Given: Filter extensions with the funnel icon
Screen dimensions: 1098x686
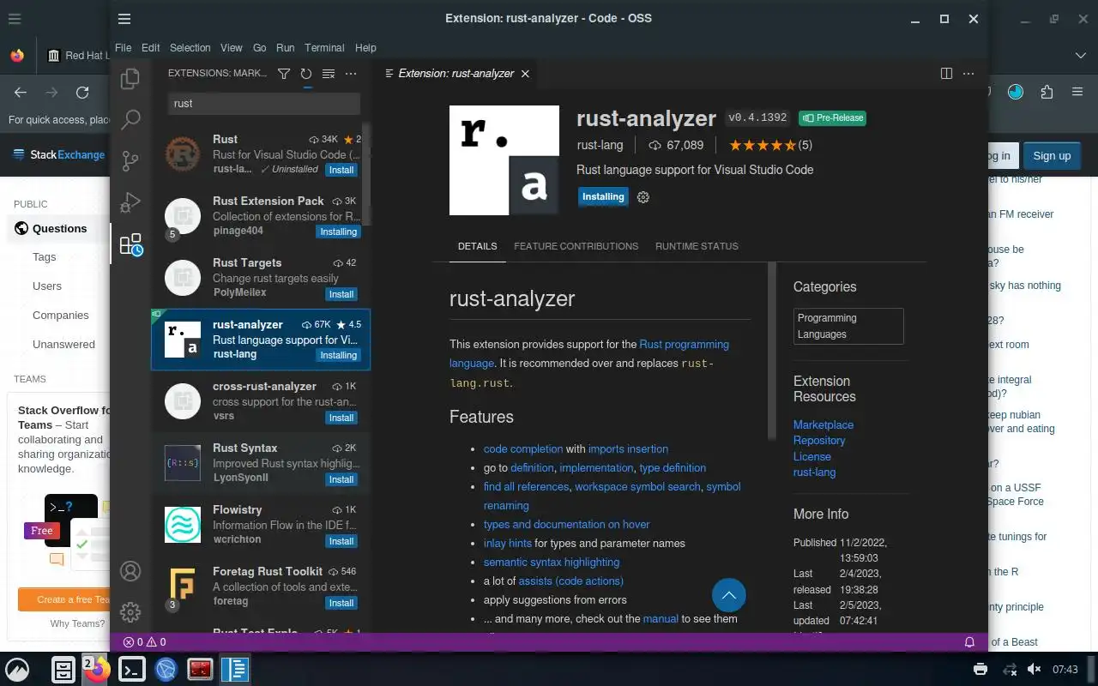Looking at the screenshot, I should pos(284,74).
